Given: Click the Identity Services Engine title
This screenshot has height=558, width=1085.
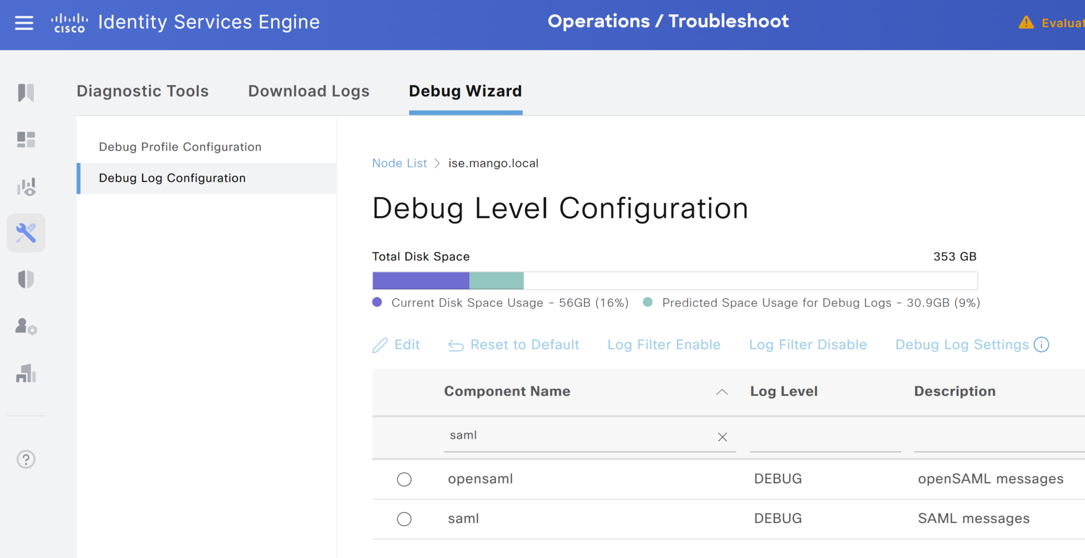Looking at the screenshot, I should tap(209, 22).
